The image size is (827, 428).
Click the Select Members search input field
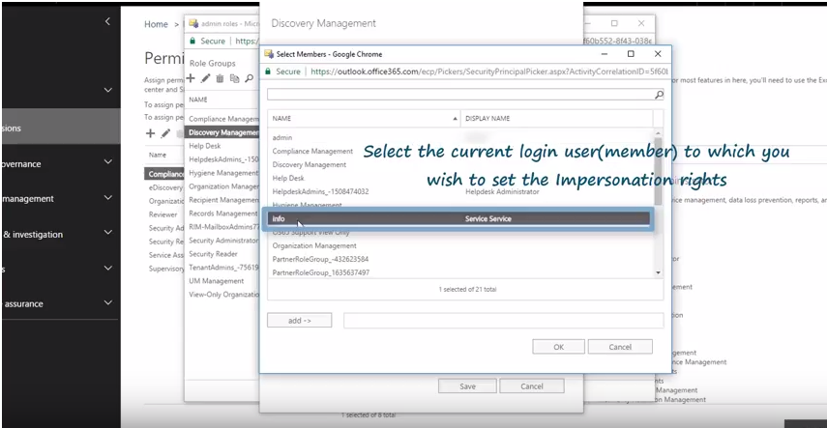[460, 95]
